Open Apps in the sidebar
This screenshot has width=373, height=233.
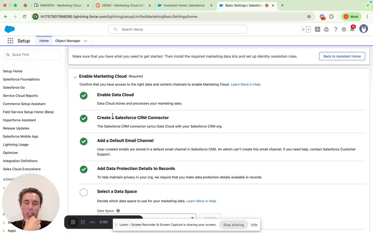[x=12, y=231]
